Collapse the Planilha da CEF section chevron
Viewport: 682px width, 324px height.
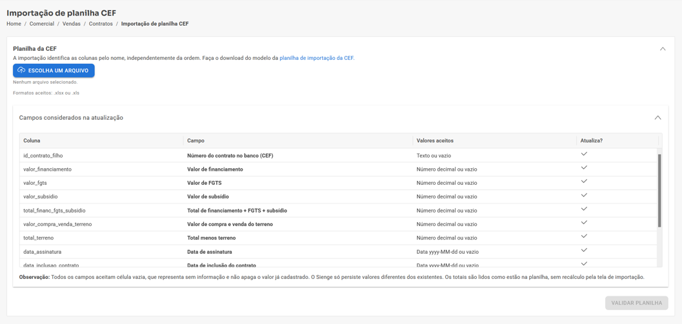[663, 49]
